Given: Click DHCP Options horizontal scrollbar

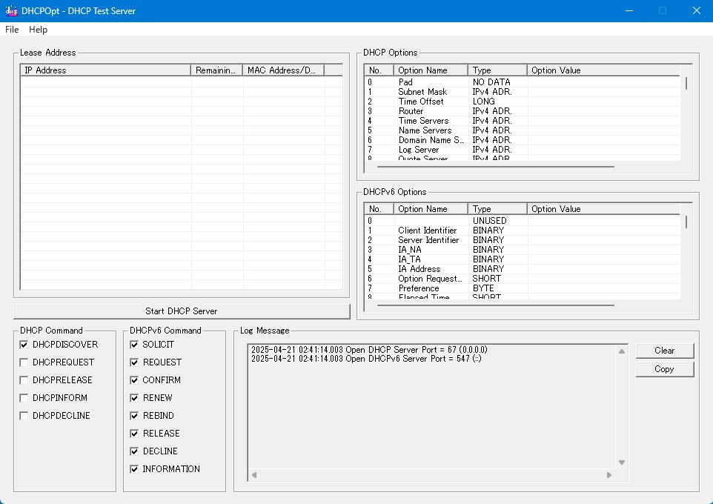Looking at the screenshot, I should click(x=496, y=167).
